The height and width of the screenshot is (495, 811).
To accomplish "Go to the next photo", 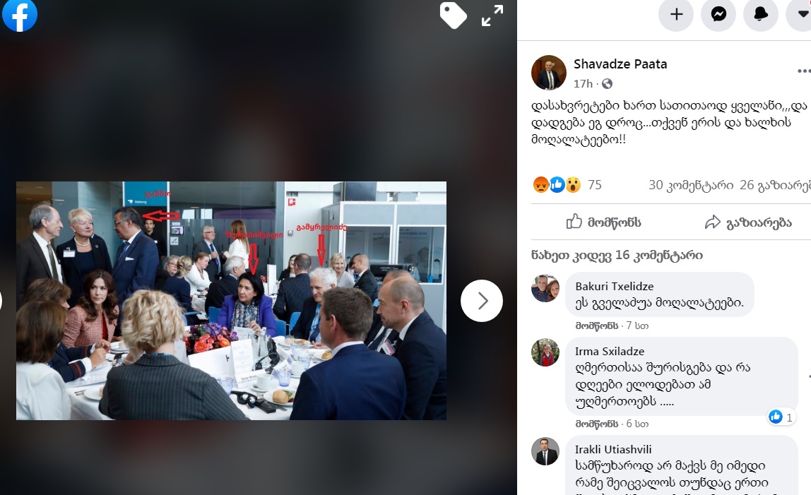I will (482, 301).
